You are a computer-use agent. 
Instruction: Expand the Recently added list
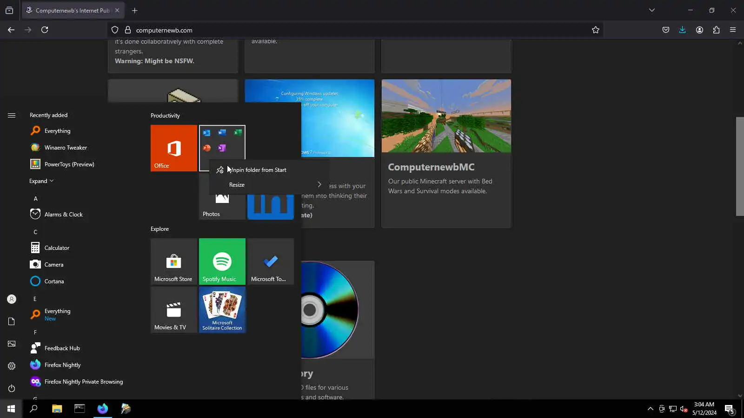pyautogui.click(x=41, y=181)
